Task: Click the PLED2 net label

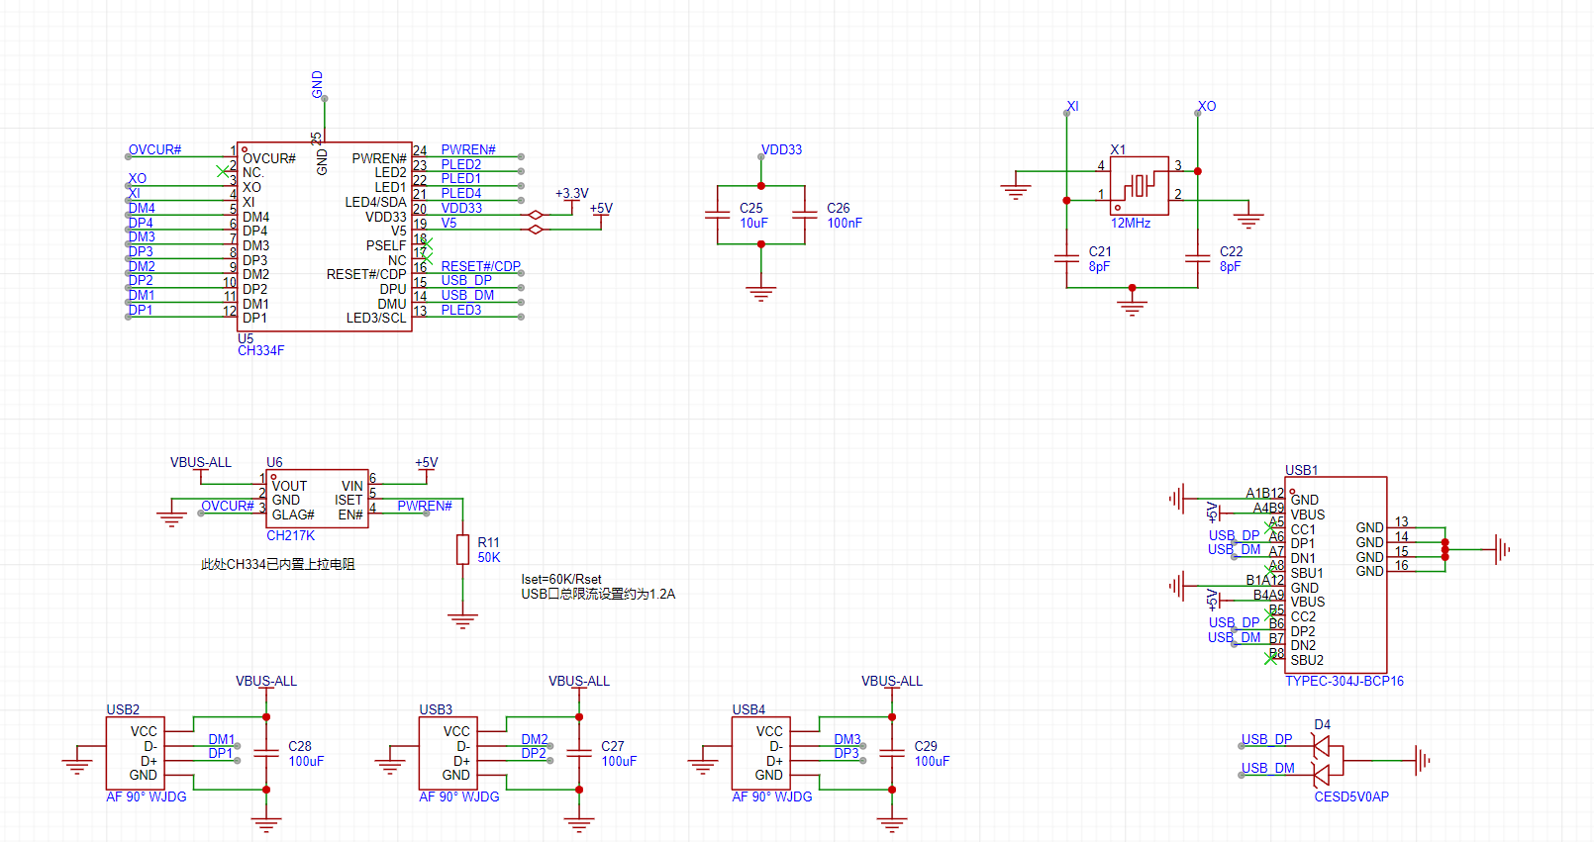Action: tap(461, 164)
